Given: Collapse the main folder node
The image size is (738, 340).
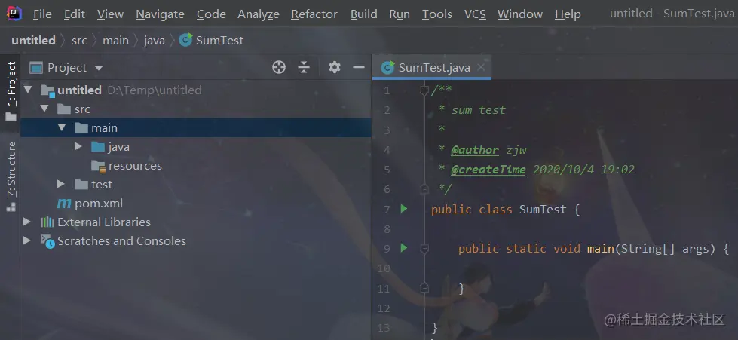Looking at the screenshot, I should click(62, 127).
